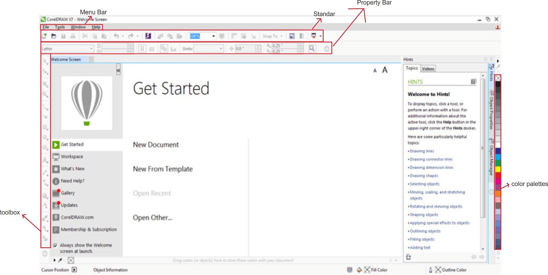
Task: Select the Text tool in toolbox
Action: click(x=45, y=160)
